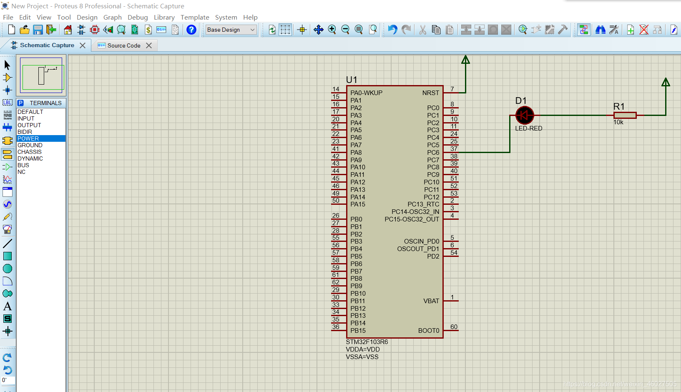Open Source Code icon in toolbar

point(161,30)
